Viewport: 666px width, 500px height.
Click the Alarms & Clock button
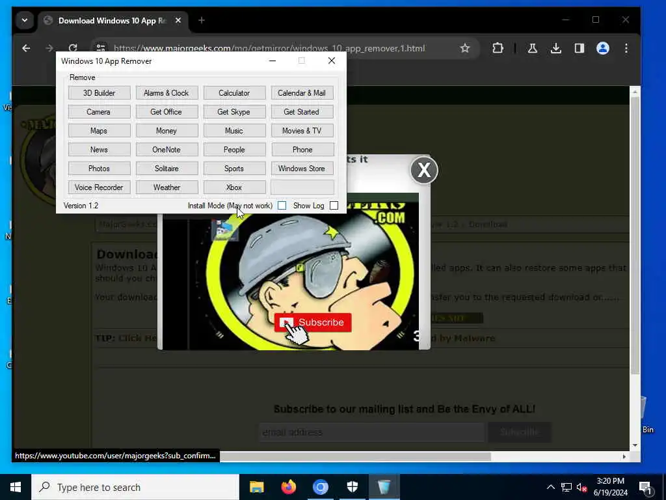tap(166, 92)
